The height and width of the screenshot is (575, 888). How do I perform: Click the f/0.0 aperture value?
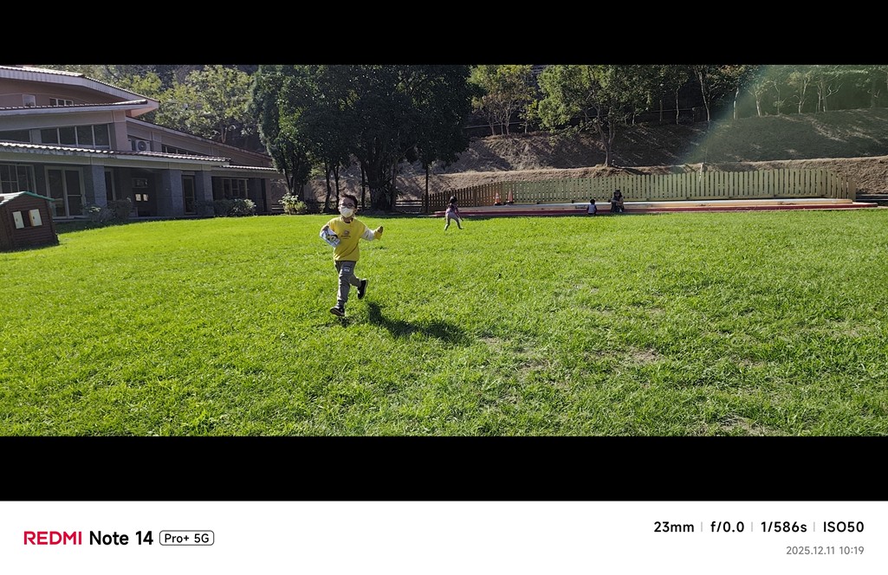coord(727,527)
